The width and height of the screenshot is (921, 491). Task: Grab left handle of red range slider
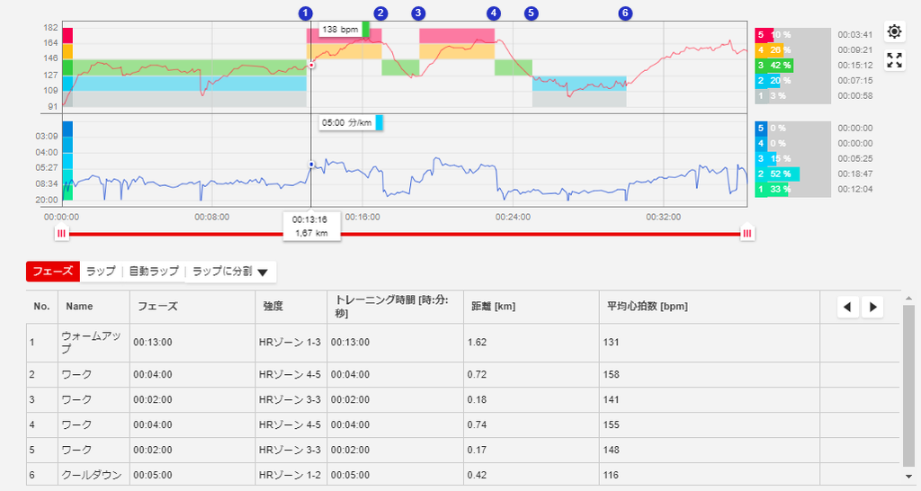point(62,233)
